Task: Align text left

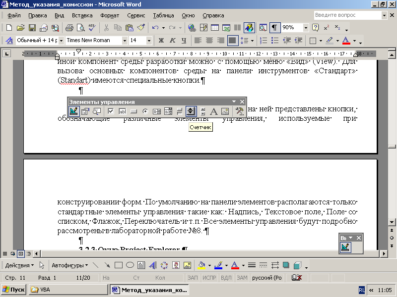Action: point(198,41)
